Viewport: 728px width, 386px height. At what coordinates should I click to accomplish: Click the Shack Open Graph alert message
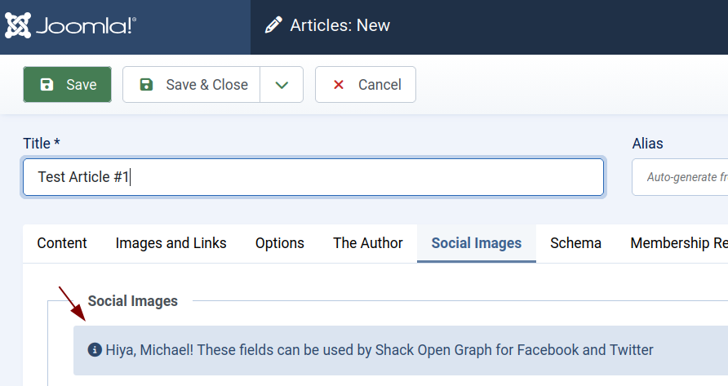[x=380, y=350]
